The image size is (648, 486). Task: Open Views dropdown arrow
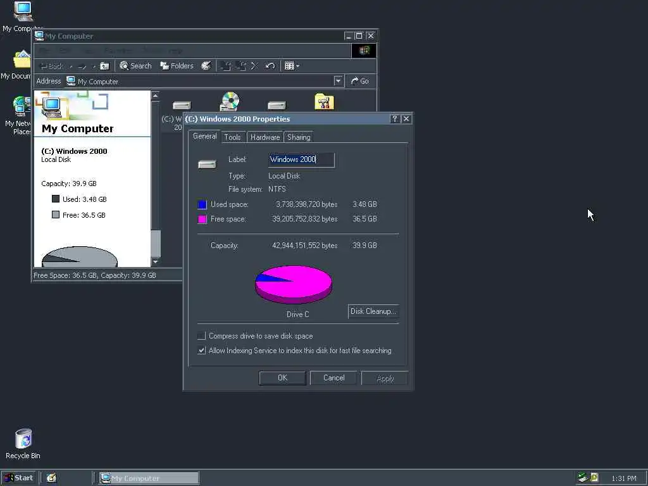point(297,66)
